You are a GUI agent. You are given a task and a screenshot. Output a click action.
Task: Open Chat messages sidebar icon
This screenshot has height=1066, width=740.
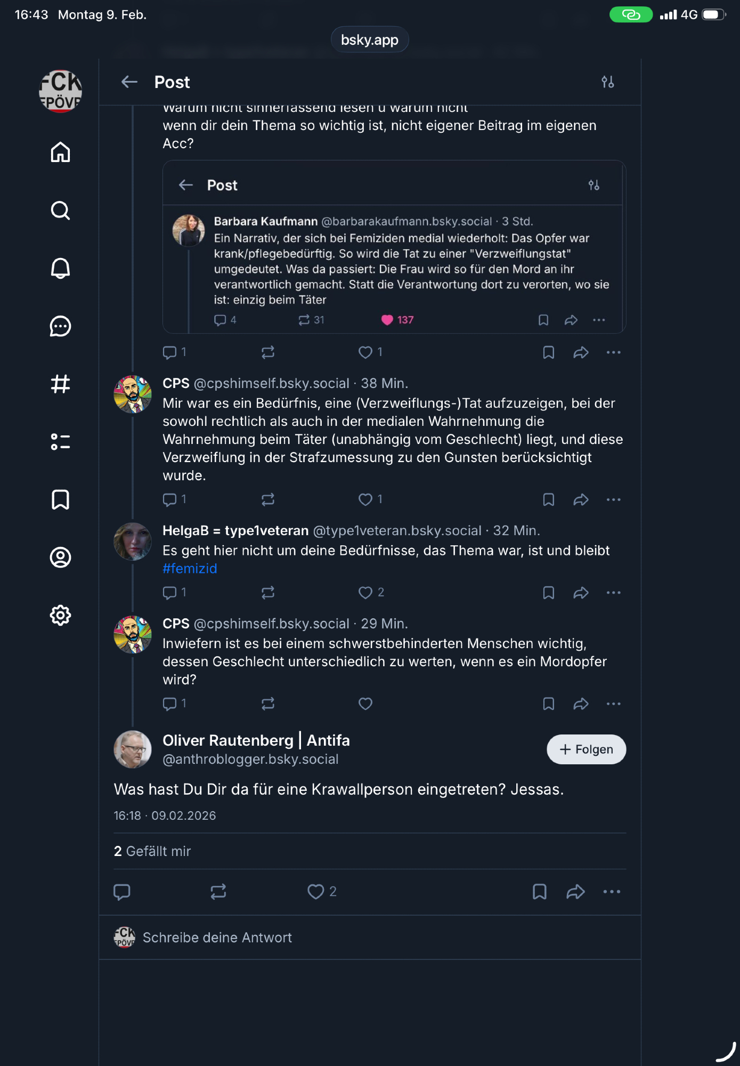pyautogui.click(x=60, y=326)
